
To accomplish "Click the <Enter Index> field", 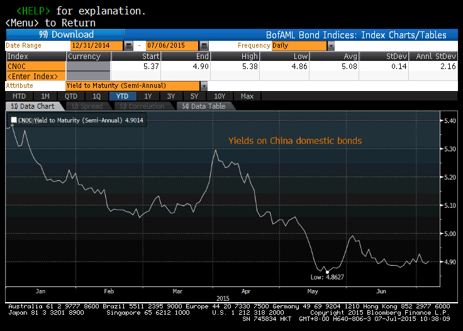I will coord(36,77).
